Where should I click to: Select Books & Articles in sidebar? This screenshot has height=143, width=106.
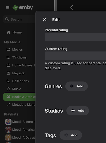pos(19,97)
